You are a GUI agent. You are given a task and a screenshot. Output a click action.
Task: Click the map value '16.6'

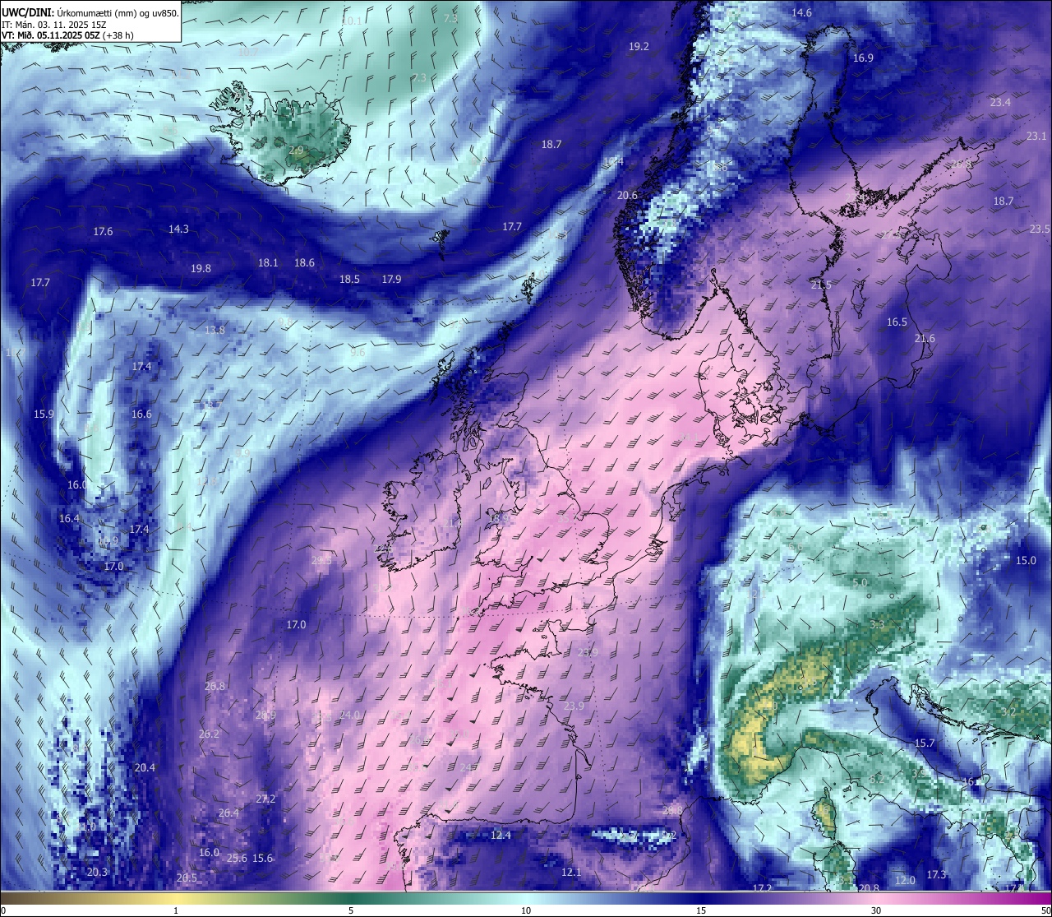(x=141, y=415)
